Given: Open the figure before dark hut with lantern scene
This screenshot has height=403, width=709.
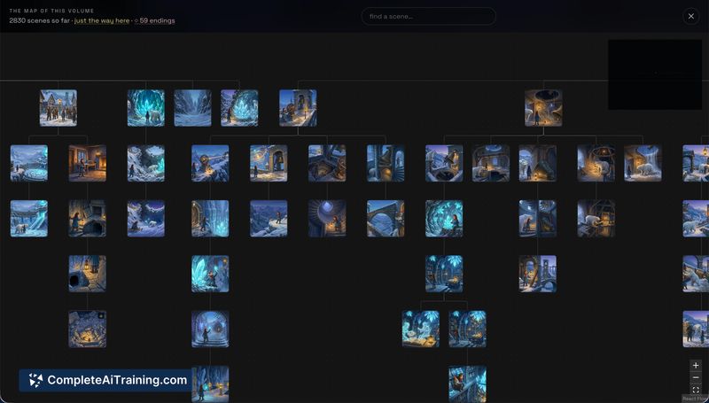Looking at the screenshot, I should click(x=538, y=163).
